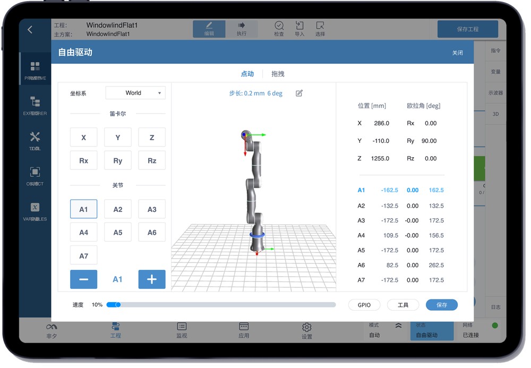The image size is (531, 368).
Task: Switch to the 点动 tab
Action: pyautogui.click(x=247, y=74)
